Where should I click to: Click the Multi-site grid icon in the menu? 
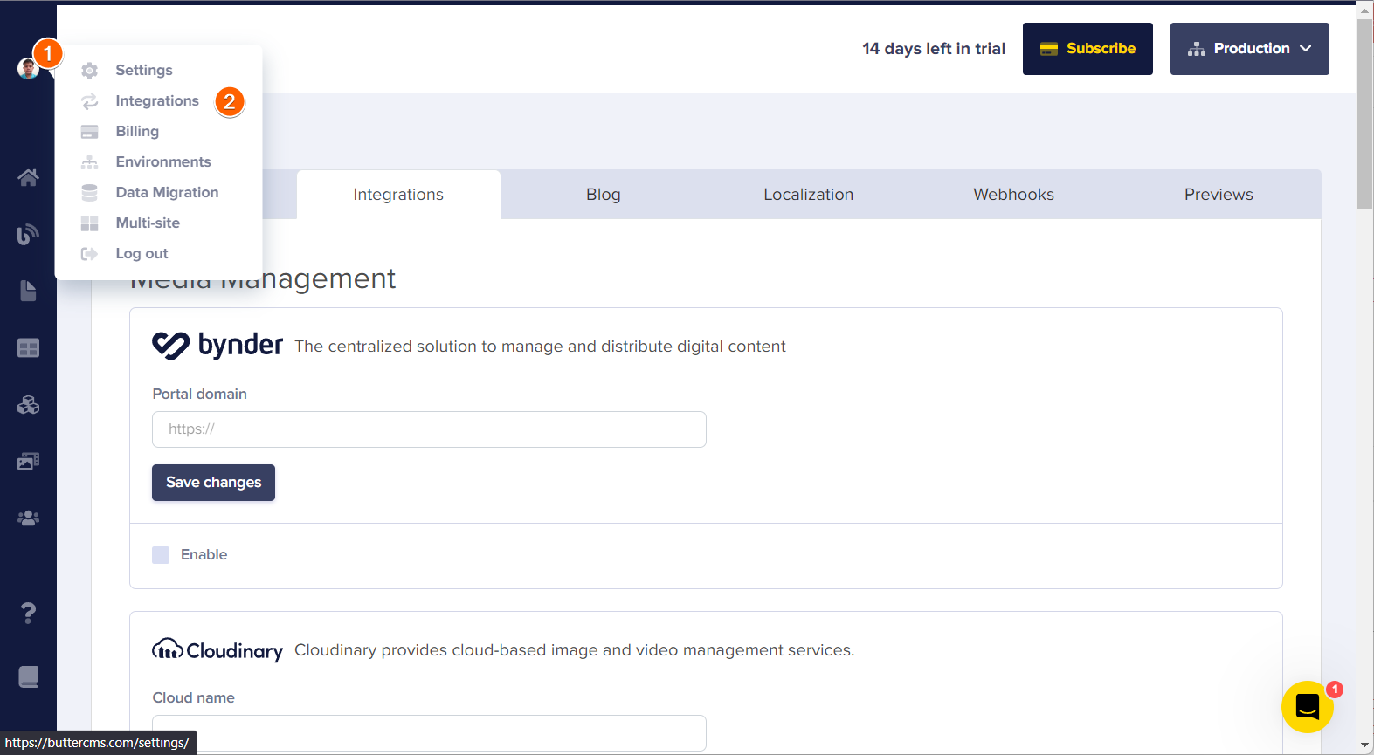click(89, 223)
